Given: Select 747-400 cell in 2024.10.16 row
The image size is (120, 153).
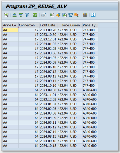Looking at the screenshot, I should point(90,86).
